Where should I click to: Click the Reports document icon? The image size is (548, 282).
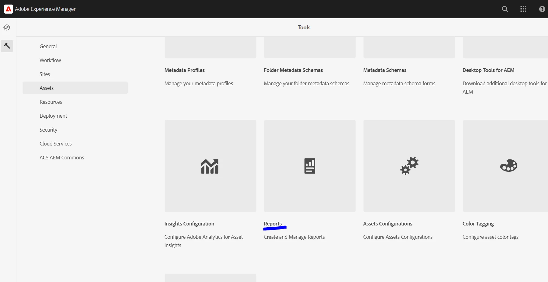310,166
